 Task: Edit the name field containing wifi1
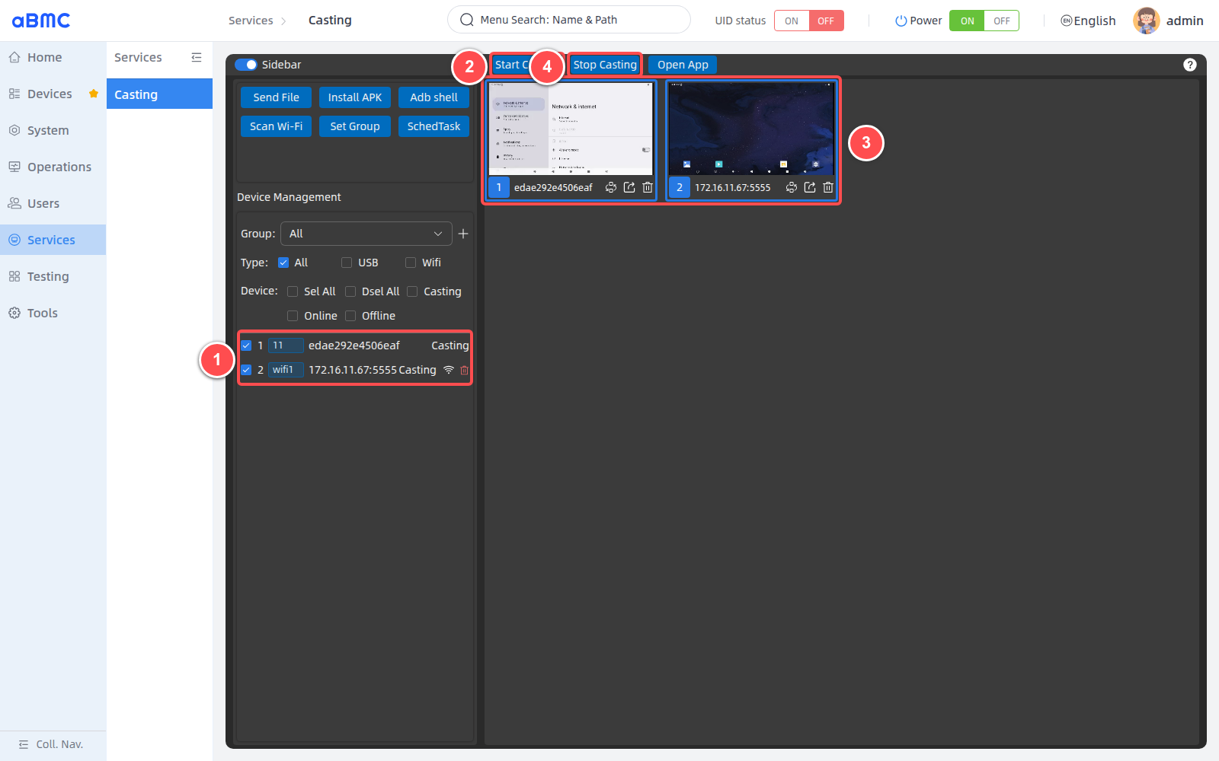[x=286, y=370]
